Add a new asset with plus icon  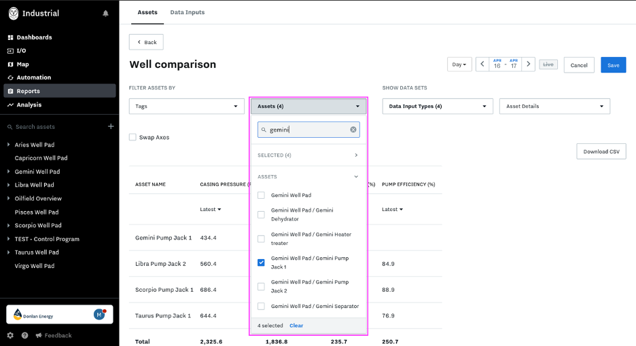coord(111,126)
